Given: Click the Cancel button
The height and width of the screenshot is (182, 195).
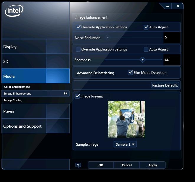Looking at the screenshot, I should (x=127, y=165).
